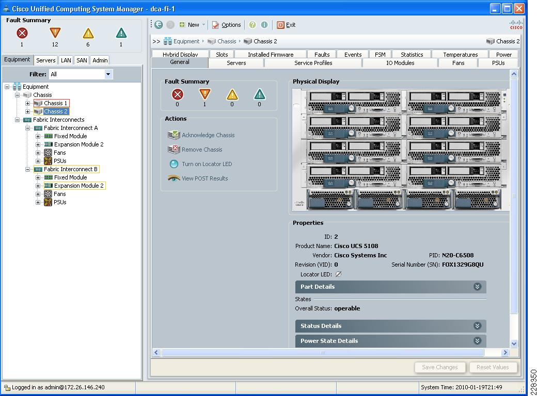Screen dimensions: 537x396
Task: Expand the Power State Details section
Action: point(478,341)
